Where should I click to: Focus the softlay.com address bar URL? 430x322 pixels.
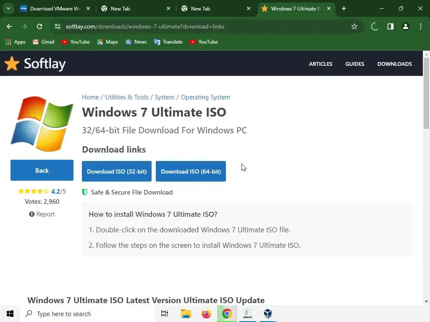145,26
